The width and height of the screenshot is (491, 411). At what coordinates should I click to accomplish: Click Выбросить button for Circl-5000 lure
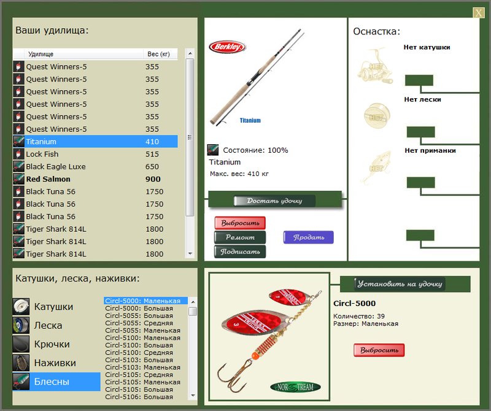pos(379,350)
